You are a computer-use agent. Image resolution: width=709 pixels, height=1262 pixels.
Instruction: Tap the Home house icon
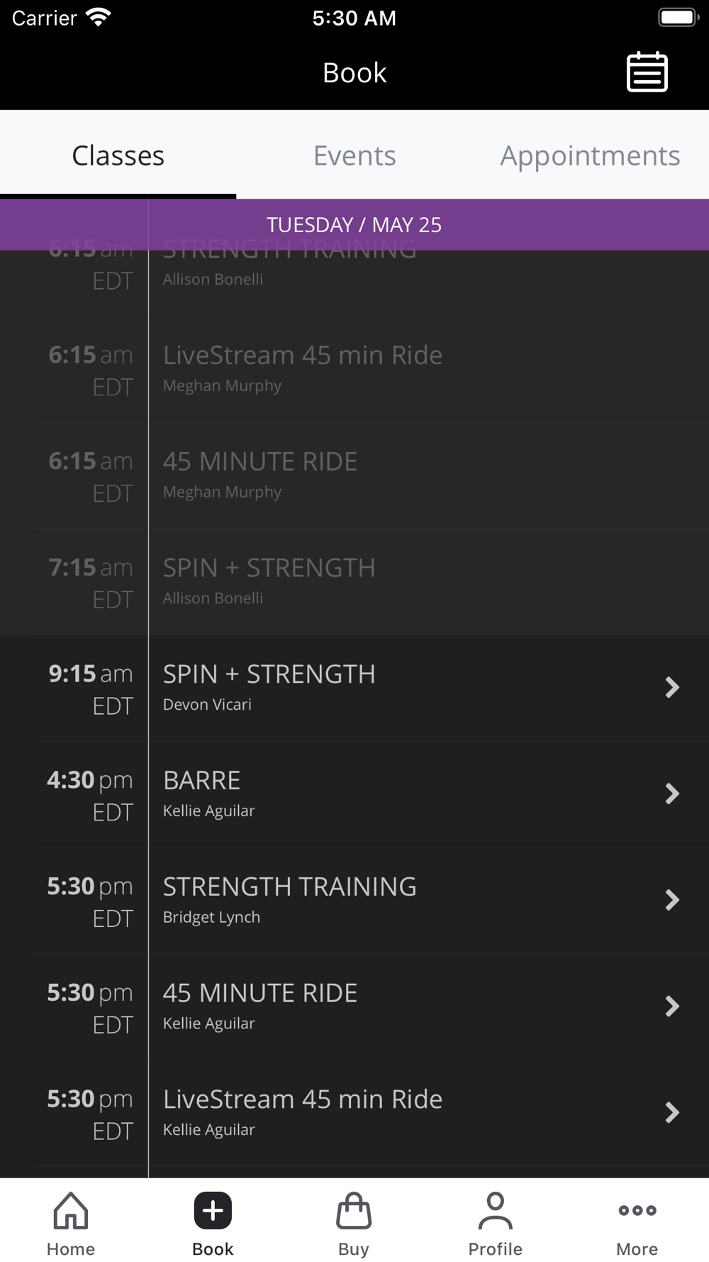tap(71, 1210)
